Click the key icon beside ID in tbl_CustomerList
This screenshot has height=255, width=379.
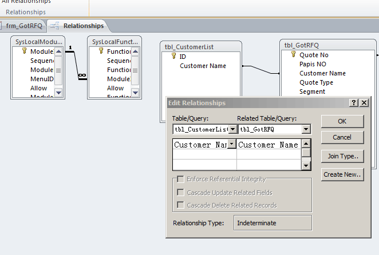pos(173,56)
